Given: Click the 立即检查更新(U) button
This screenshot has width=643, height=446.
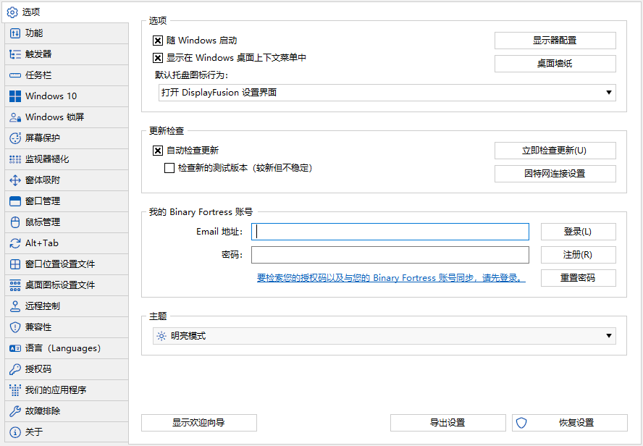Looking at the screenshot, I should tap(555, 151).
